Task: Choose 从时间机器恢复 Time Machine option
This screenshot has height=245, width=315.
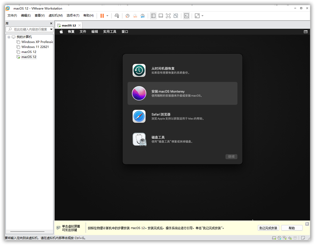Action: [182, 70]
